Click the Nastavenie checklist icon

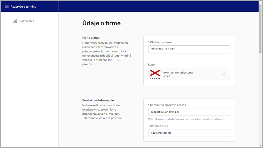[15, 21]
